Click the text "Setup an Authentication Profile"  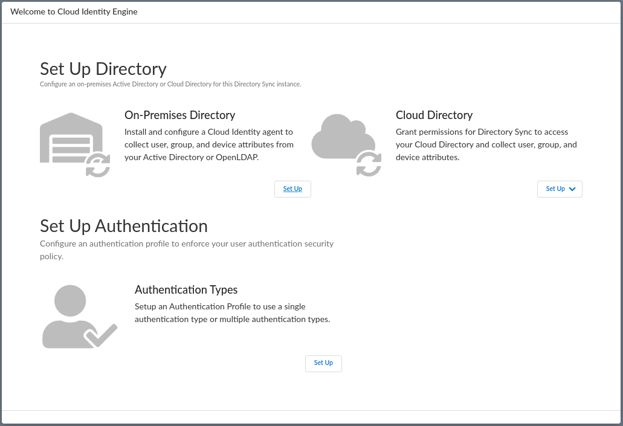[193, 306]
